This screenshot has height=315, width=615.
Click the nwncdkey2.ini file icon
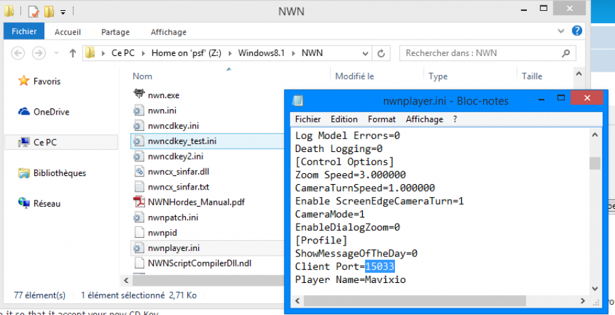139,156
